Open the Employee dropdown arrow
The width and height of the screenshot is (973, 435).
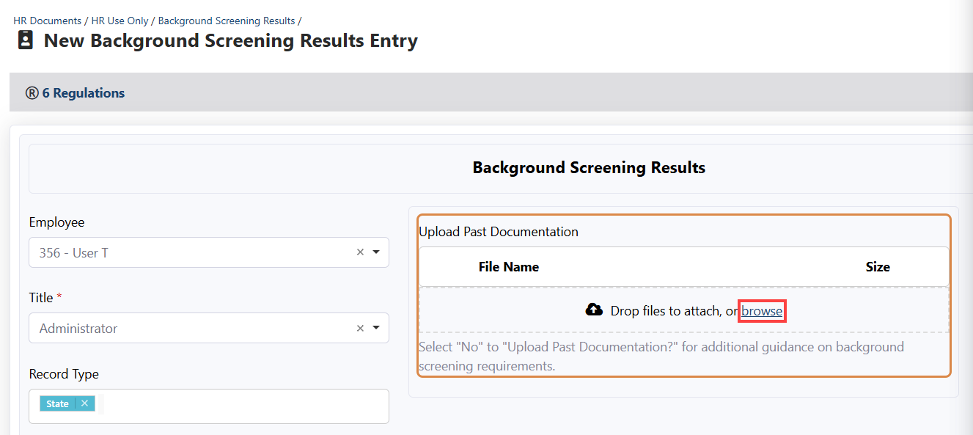click(x=376, y=252)
